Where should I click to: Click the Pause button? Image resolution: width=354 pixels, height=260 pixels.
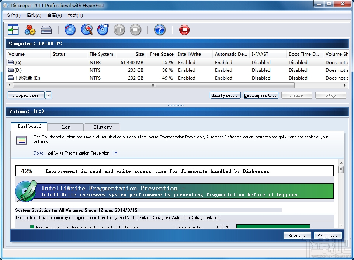[296, 95]
